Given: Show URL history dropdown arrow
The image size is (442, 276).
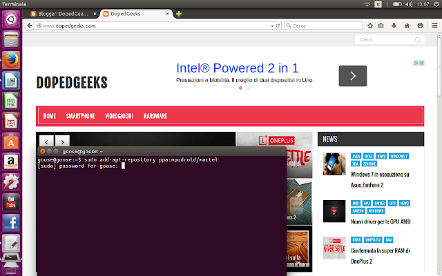Looking at the screenshot, I should pyautogui.click(x=272, y=26).
